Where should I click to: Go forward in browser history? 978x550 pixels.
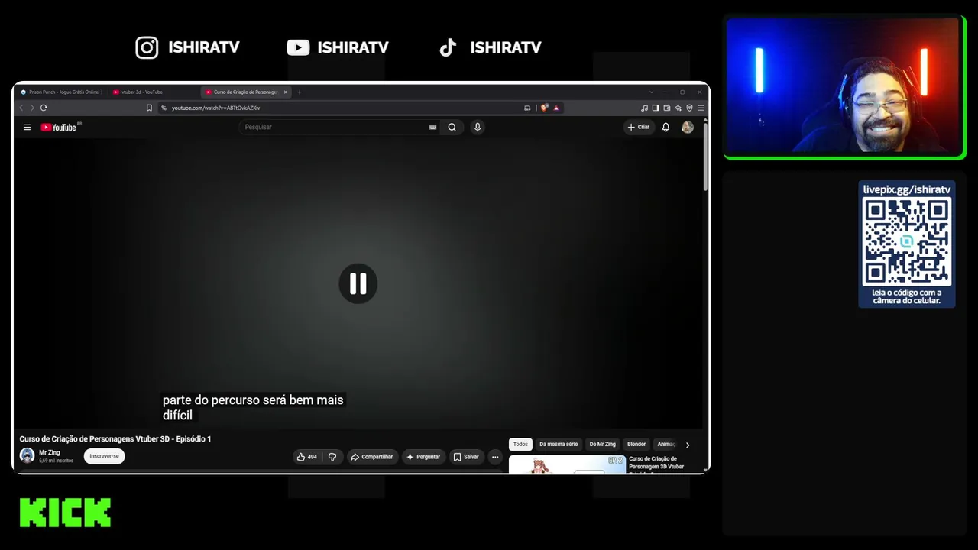32,108
